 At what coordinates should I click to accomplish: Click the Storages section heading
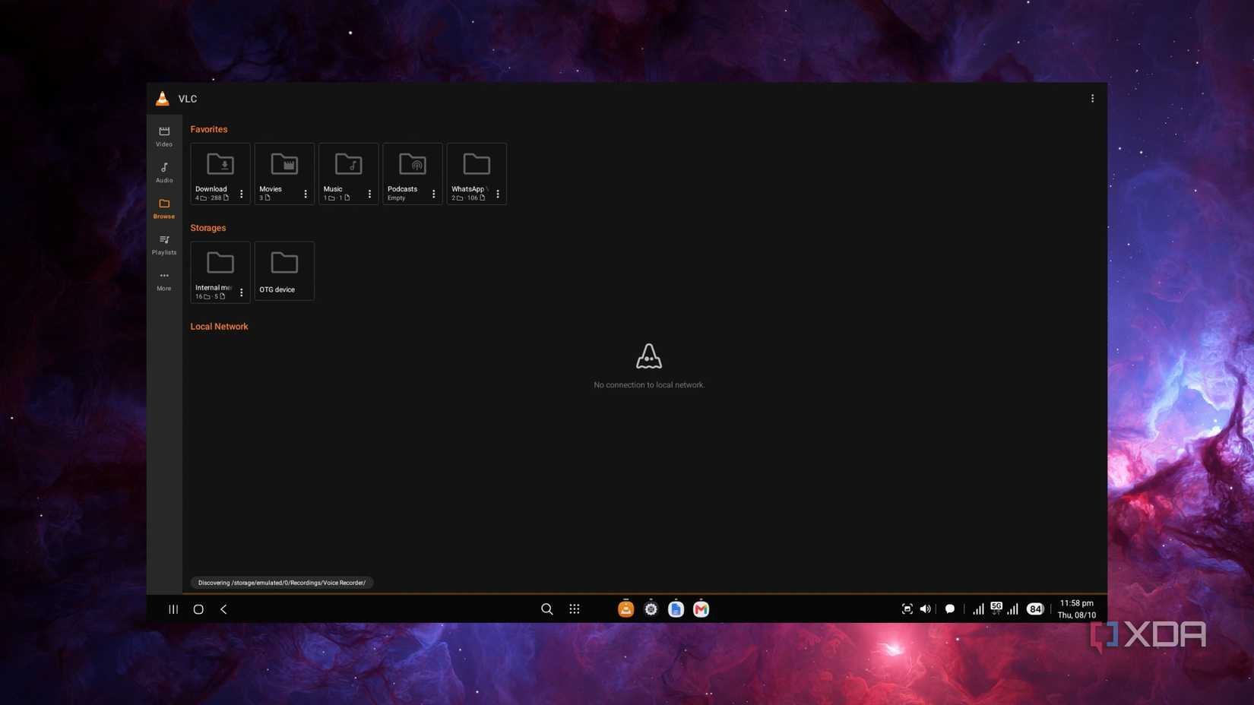pos(208,228)
